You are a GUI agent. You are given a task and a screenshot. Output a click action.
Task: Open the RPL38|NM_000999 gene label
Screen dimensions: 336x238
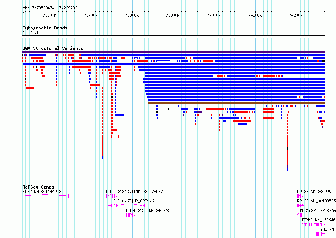(x=314, y=192)
